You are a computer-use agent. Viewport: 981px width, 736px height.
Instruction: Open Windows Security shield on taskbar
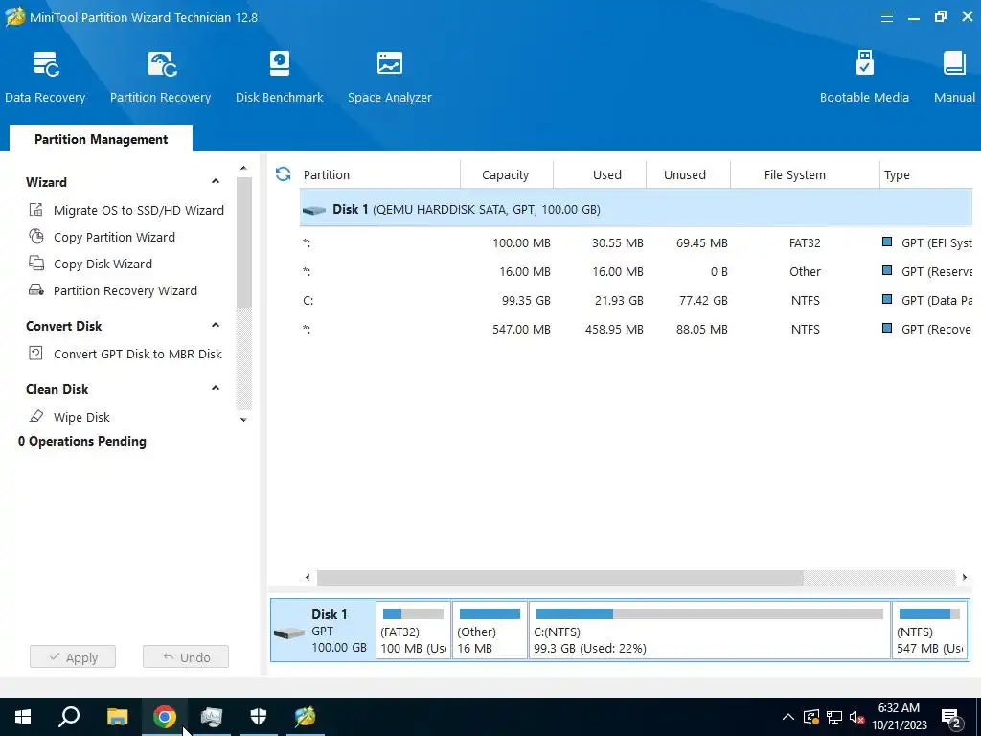(x=259, y=717)
